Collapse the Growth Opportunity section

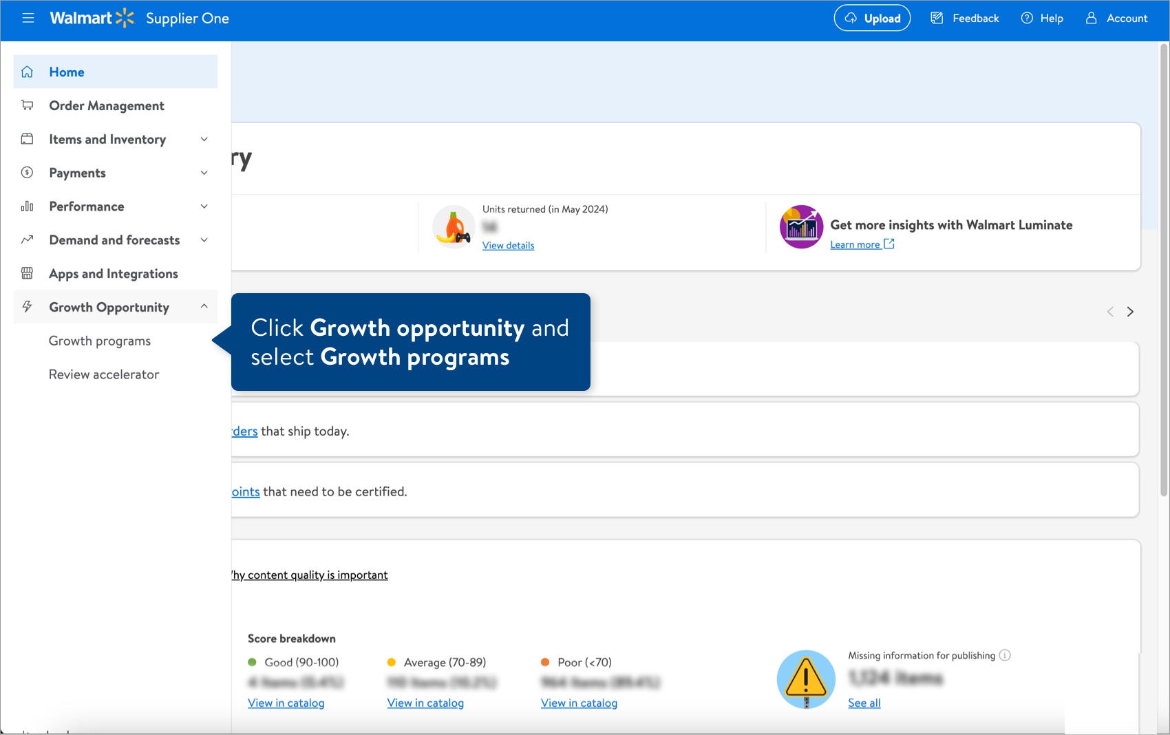(x=204, y=306)
